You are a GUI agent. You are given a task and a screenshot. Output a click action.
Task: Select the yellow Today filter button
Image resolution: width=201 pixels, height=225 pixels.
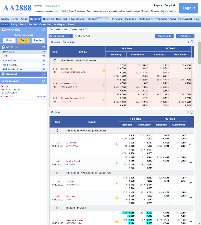23,41
